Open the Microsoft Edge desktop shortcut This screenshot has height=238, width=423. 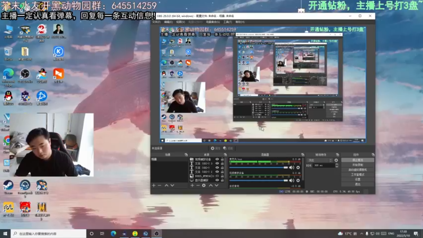pos(8,77)
